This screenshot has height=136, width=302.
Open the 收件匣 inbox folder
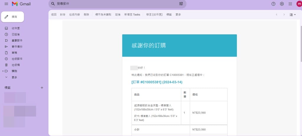tap(16, 28)
